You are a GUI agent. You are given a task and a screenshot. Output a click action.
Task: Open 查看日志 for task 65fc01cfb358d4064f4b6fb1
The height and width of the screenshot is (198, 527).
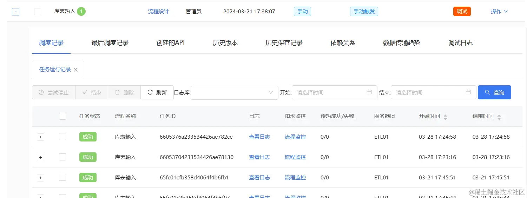259,178
